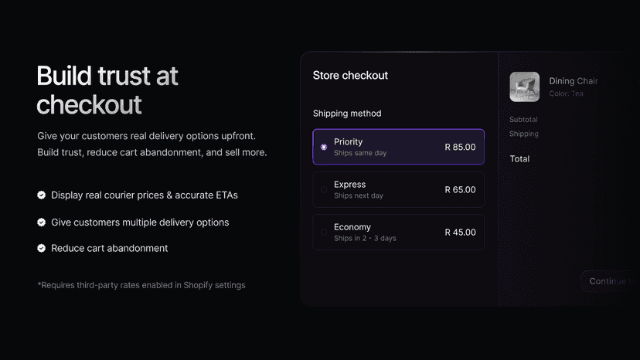Click the checkmark icon beside 'Reduce cart abandonment'
Screen dimensions: 640x360
point(41,248)
